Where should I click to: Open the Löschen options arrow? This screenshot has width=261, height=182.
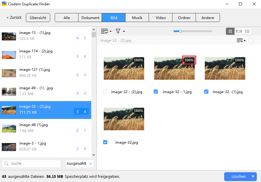253,177
